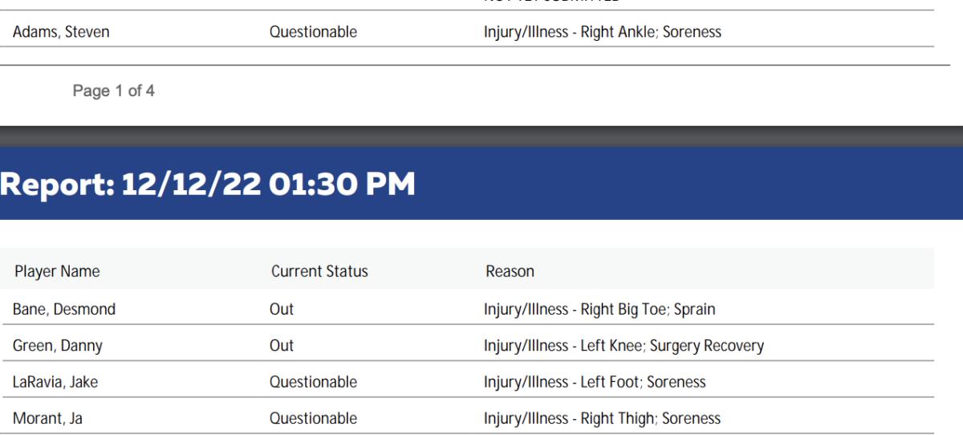Select the player name Morant, Ja
The height and width of the screenshot is (435, 963).
(47, 418)
